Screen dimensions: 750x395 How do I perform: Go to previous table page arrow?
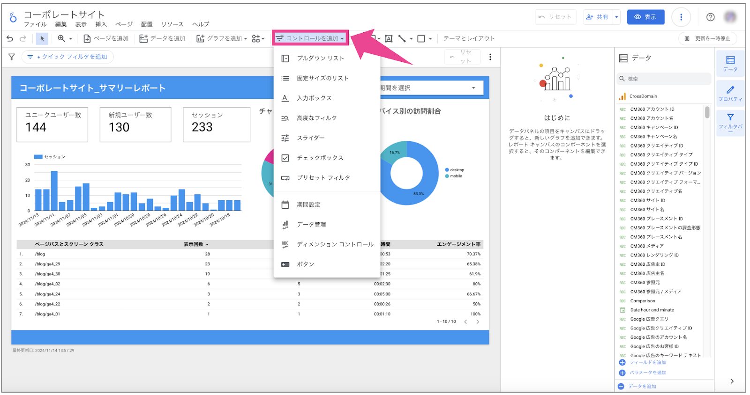coord(465,322)
